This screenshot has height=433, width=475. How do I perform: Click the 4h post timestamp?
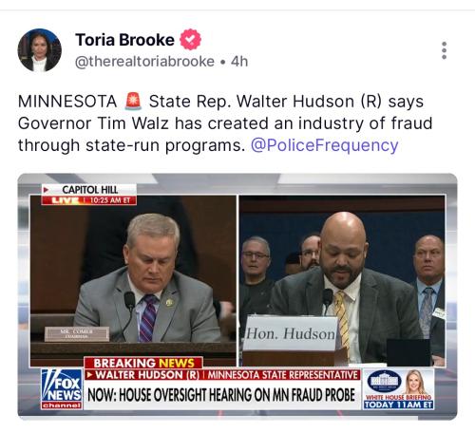click(x=239, y=62)
